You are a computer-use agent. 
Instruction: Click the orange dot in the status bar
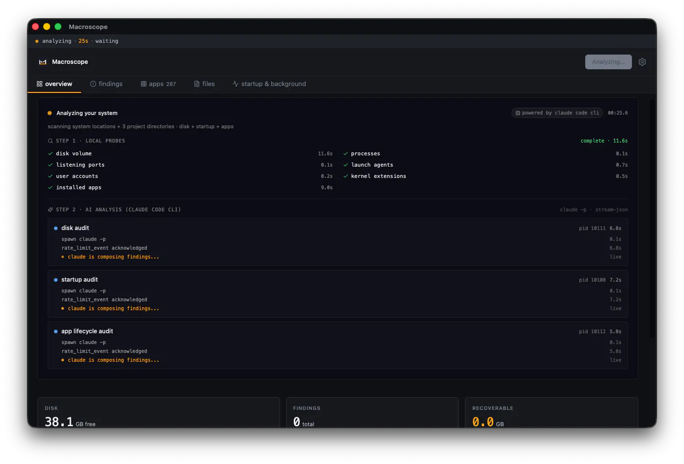(37, 41)
